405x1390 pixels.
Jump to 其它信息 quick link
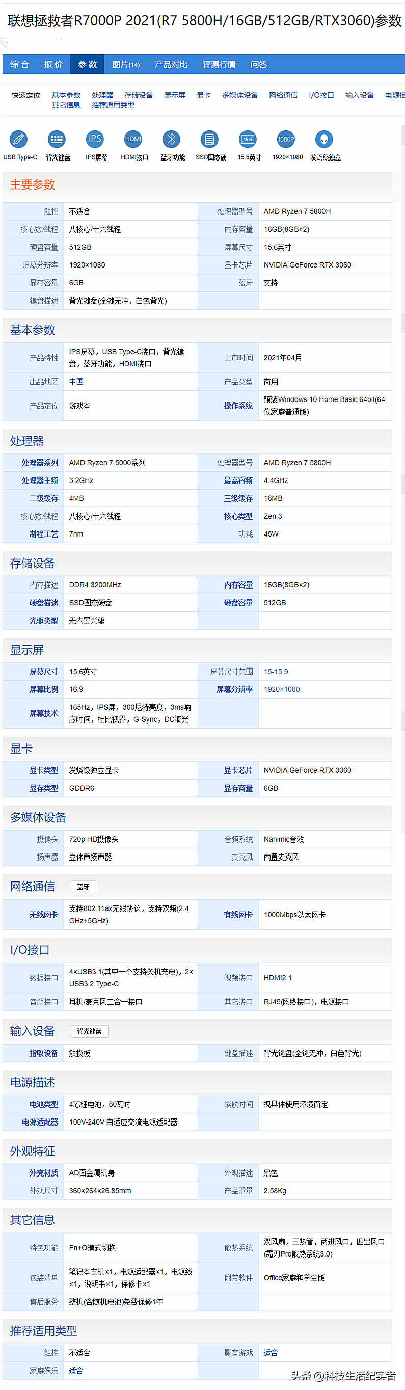pos(66,104)
